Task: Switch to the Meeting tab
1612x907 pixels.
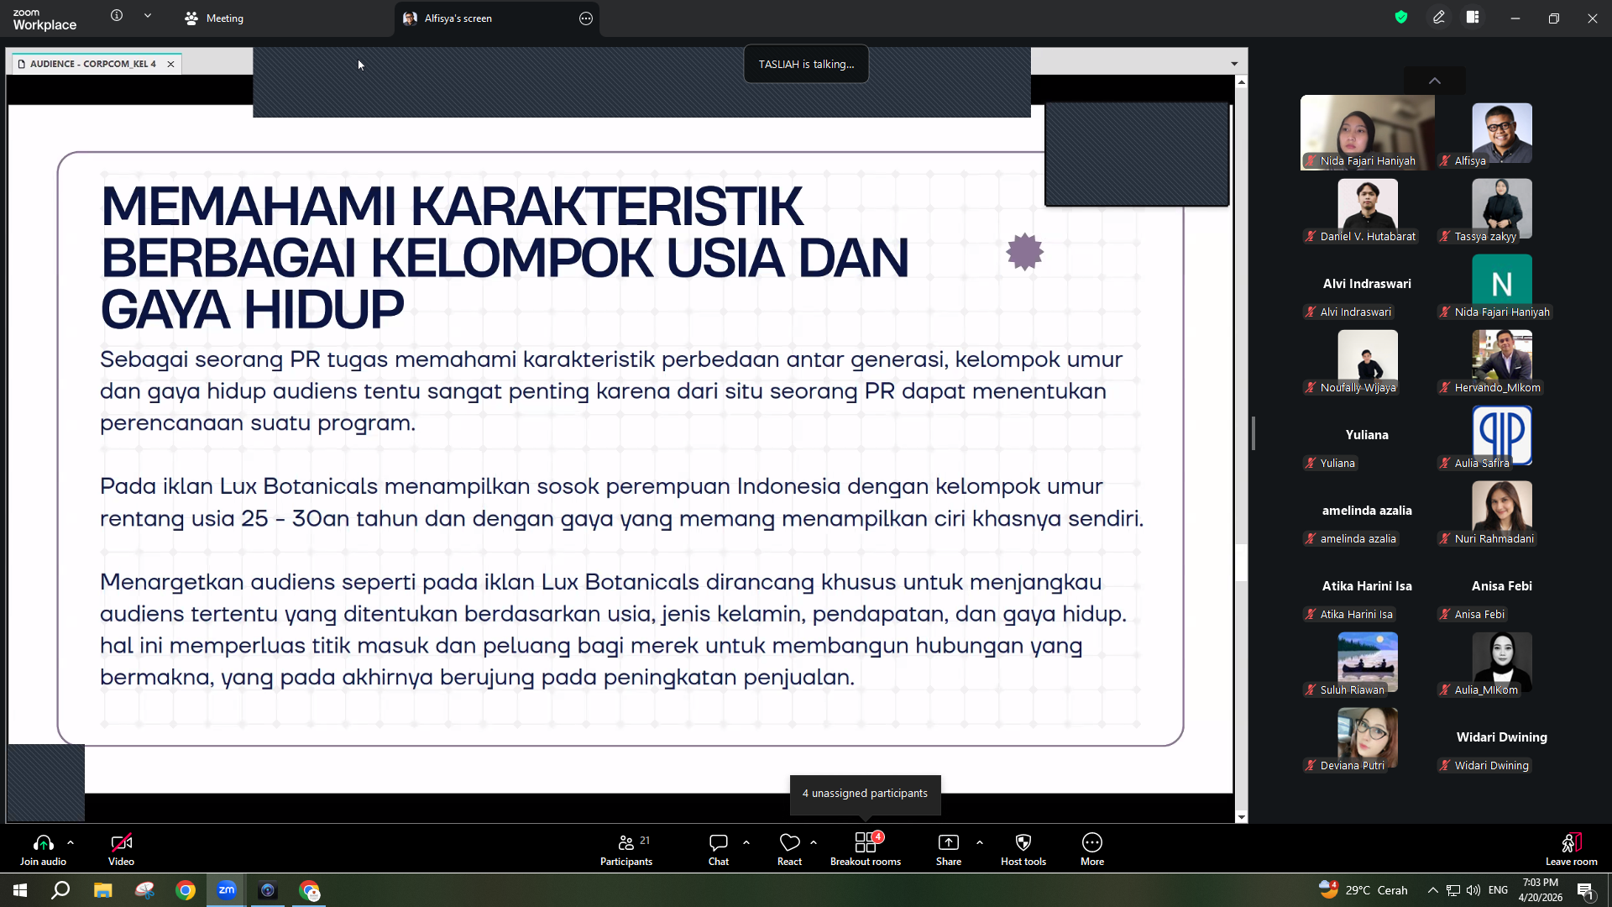Action: pos(214,18)
